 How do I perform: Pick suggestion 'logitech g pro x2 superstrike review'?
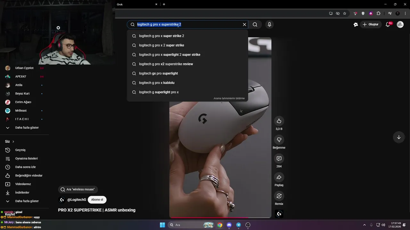(x=187, y=64)
